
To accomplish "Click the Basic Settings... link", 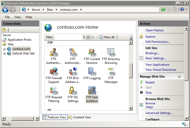I will pos(156,58).
